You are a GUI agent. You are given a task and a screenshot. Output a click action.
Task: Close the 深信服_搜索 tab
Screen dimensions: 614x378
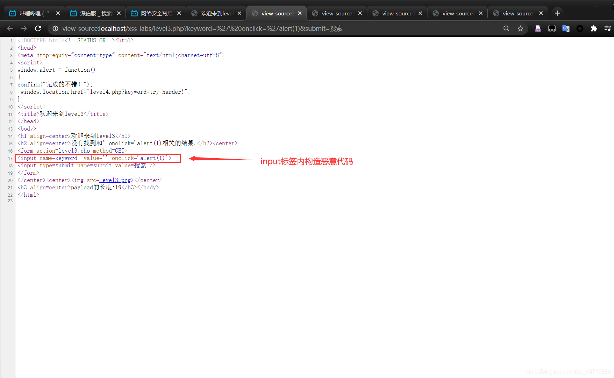click(119, 13)
